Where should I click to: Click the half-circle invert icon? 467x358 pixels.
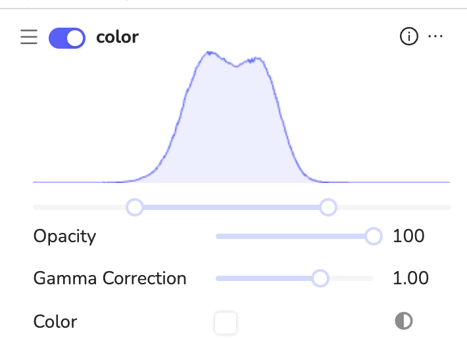(403, 321)
